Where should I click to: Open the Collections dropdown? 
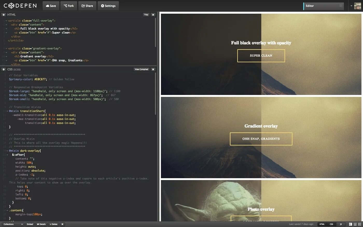click(13, 224)
